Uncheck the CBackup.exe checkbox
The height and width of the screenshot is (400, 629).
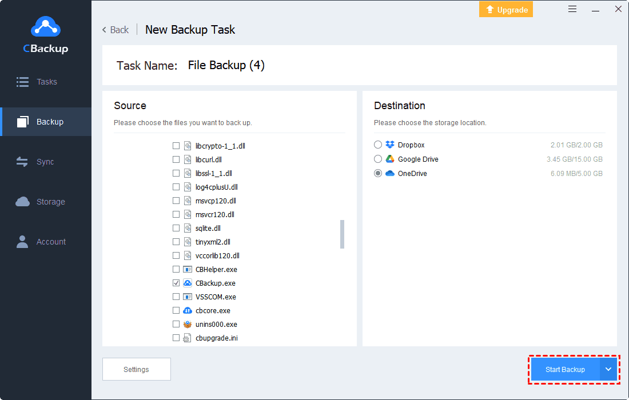point(176,283)
